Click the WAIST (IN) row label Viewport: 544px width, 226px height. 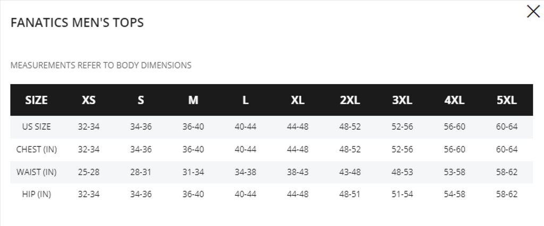point(37,172)
